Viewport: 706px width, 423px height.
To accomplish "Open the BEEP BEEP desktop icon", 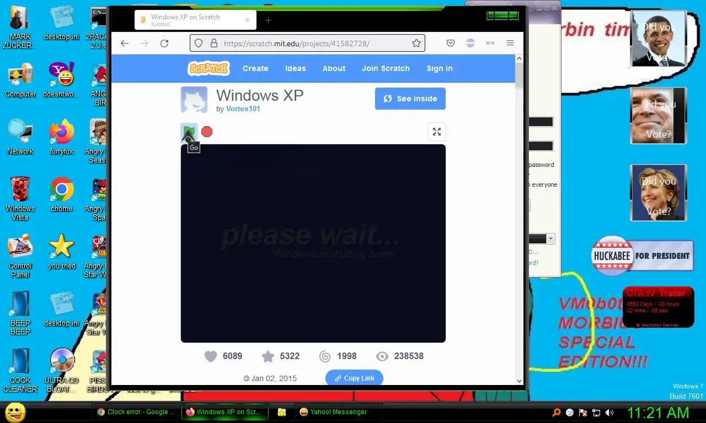I will point(20,314).
